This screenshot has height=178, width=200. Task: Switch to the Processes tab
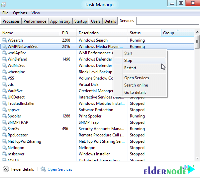pos(11,21)
